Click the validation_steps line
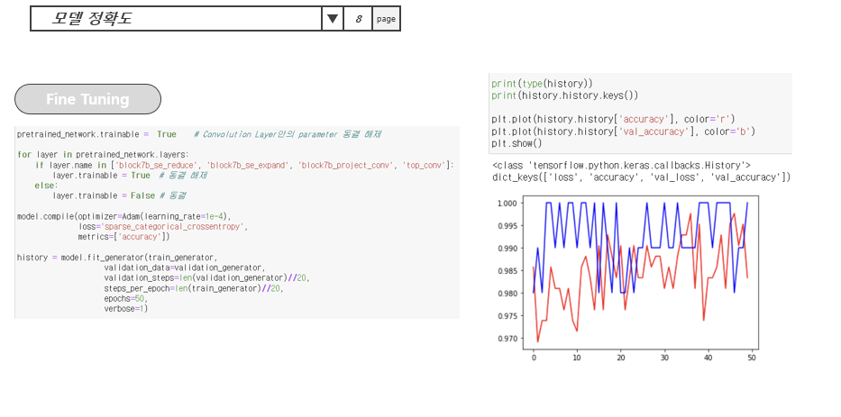 (x=206, y=277)
